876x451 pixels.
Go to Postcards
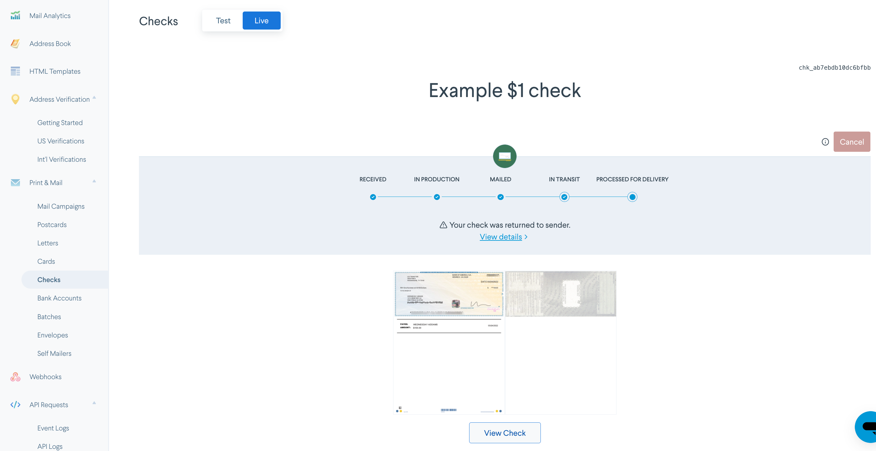[x=52, y=225]
